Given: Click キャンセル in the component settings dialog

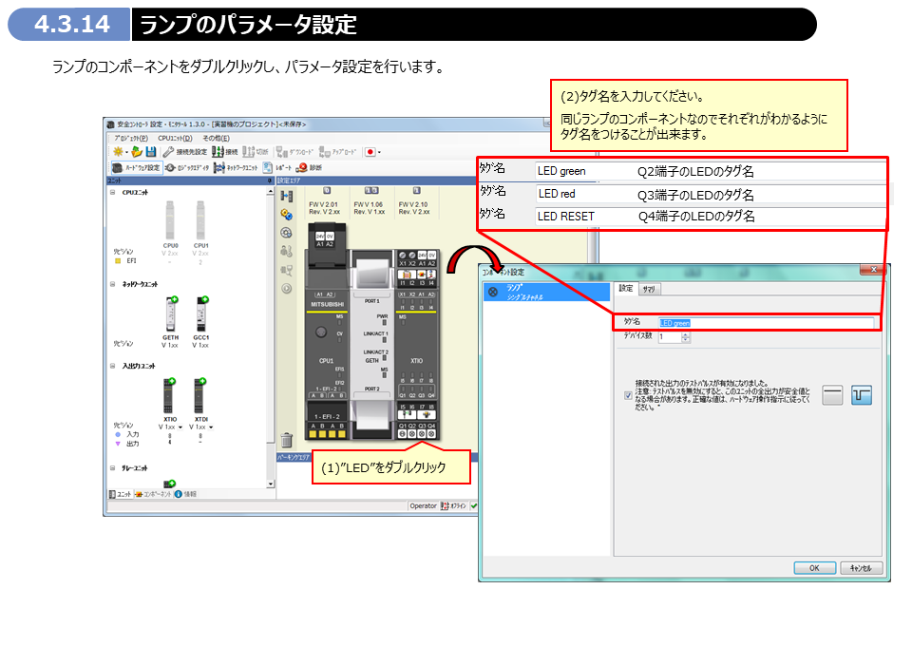Looking at the screenshot, I should tap(861, 568).
